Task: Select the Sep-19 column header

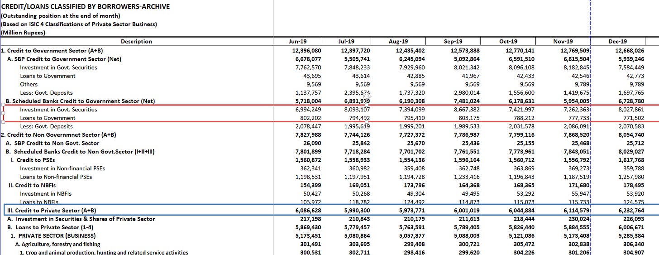Action: point(454,42)
